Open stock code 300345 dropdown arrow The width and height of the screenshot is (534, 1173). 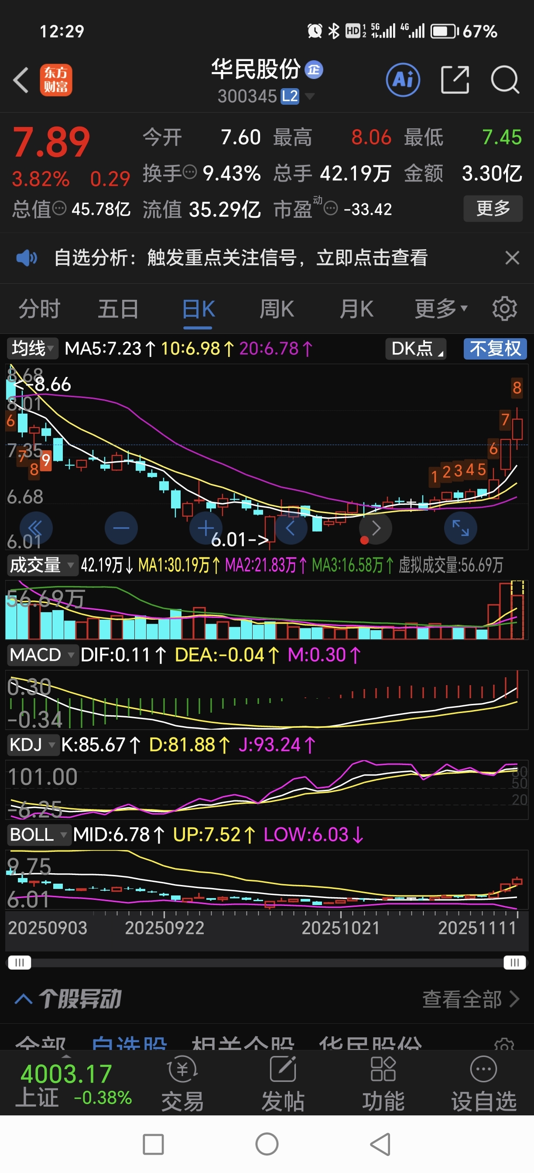click(x=310, y=96)
